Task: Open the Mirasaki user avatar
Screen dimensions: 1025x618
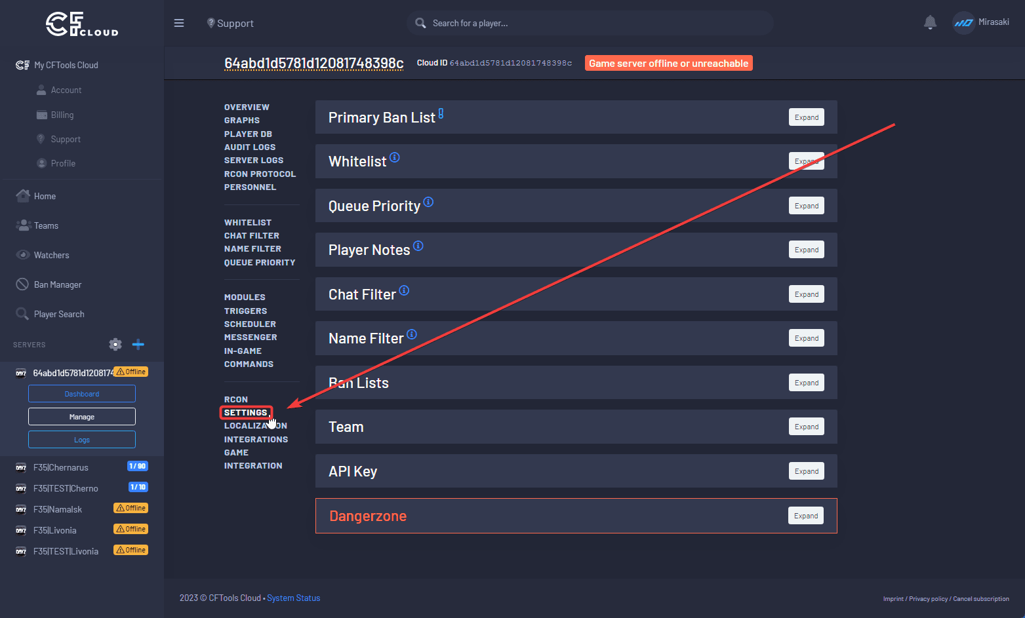Action: pyautogui.click(x=963, y=23)
